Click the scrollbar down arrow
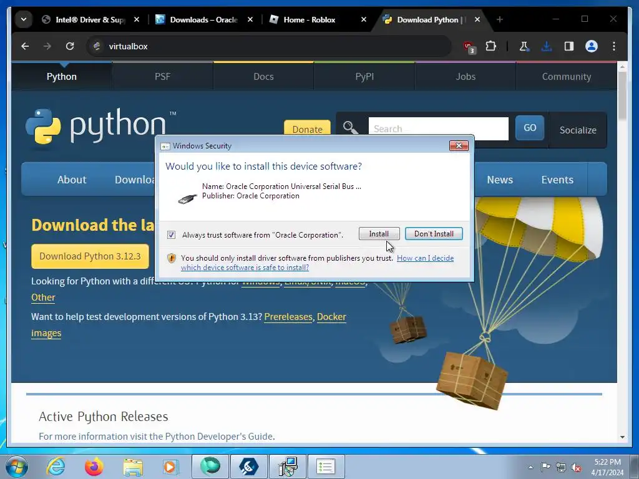The height and width of the screenshot is (479, 639). coord(622,437)
